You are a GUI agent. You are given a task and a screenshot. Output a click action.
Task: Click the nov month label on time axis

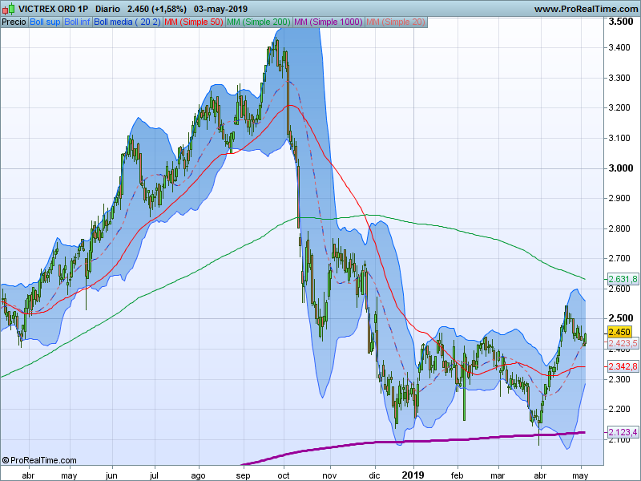pyautogui.click(x=329, y=475)
